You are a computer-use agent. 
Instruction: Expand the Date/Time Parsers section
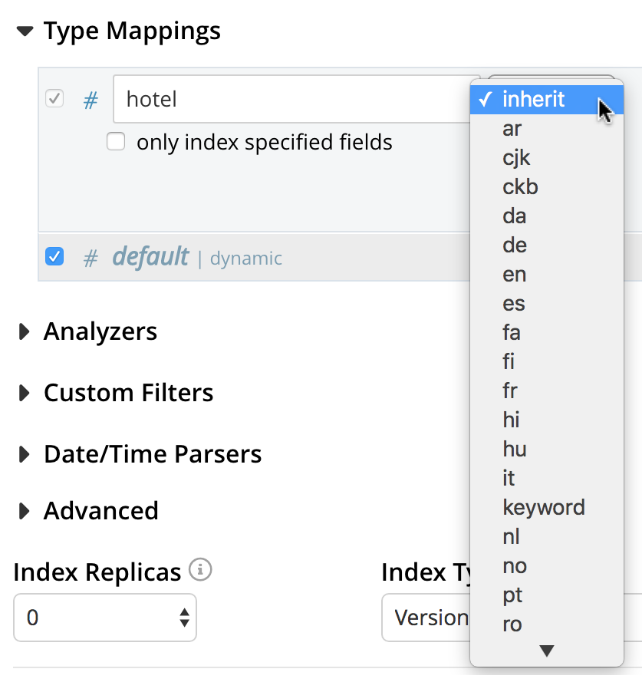[x=25, y=454]
